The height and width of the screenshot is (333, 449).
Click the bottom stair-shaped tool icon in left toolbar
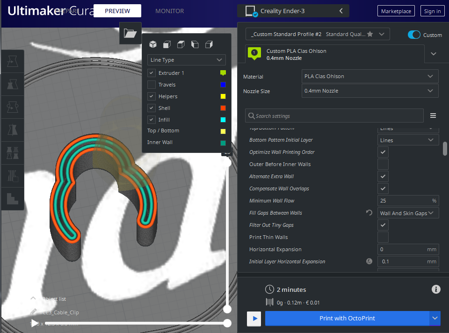click(x=13, y=199)
